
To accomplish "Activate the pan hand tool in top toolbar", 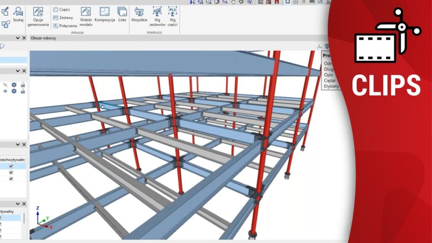I will [x=233, y=2].
